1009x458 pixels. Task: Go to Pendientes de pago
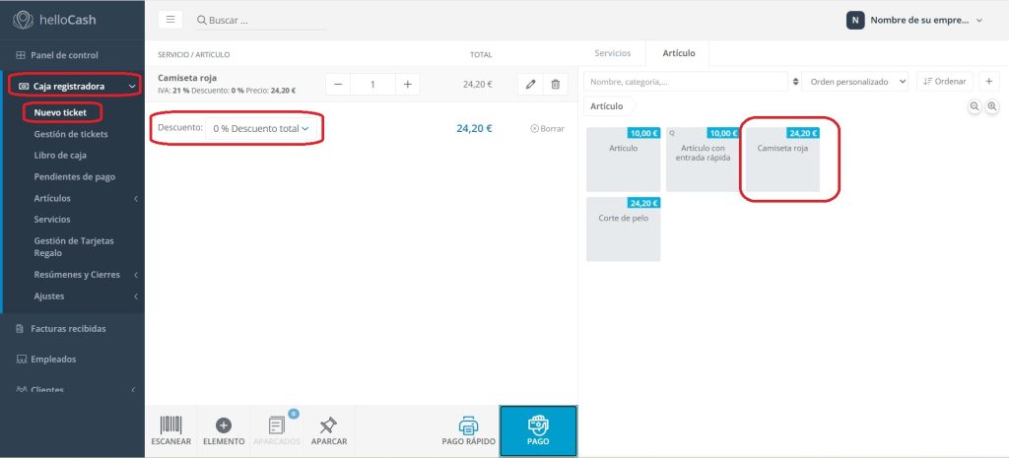[75, 176]
